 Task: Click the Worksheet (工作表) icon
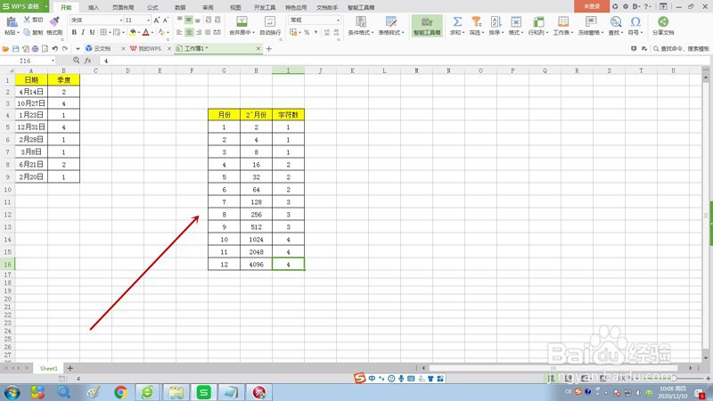coord(563,21)
